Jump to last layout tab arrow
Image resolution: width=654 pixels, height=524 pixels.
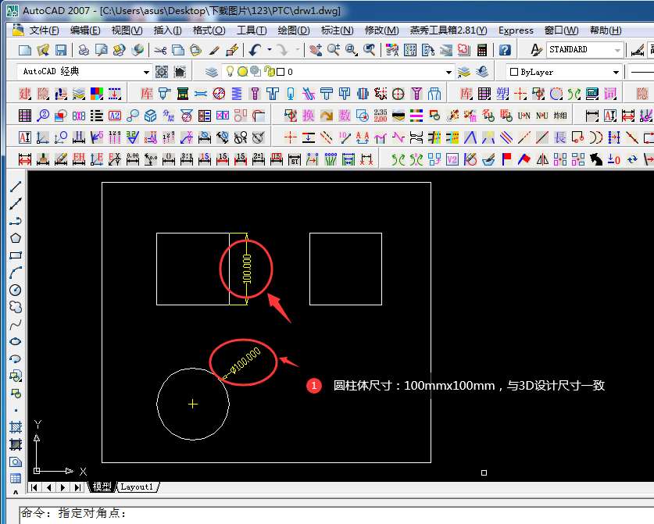click(x=77, y=487)
